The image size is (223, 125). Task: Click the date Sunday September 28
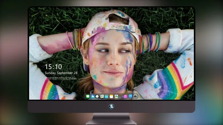(x=61, y=73)
